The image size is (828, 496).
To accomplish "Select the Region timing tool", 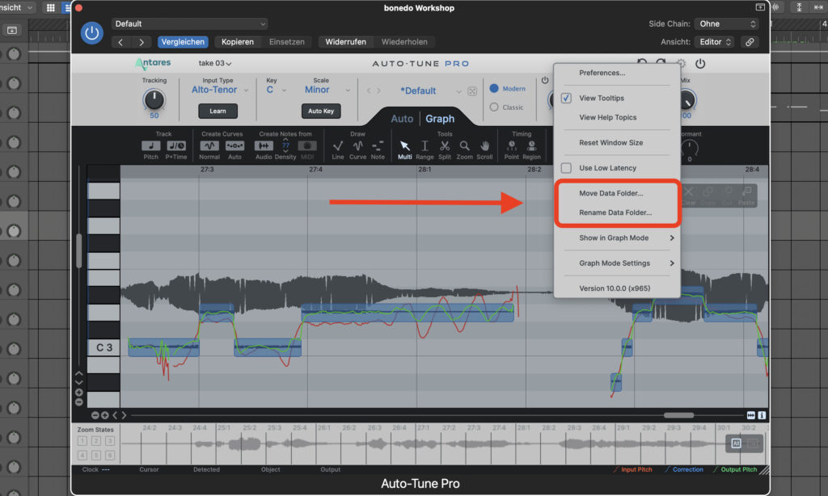I will pos(531,145).
